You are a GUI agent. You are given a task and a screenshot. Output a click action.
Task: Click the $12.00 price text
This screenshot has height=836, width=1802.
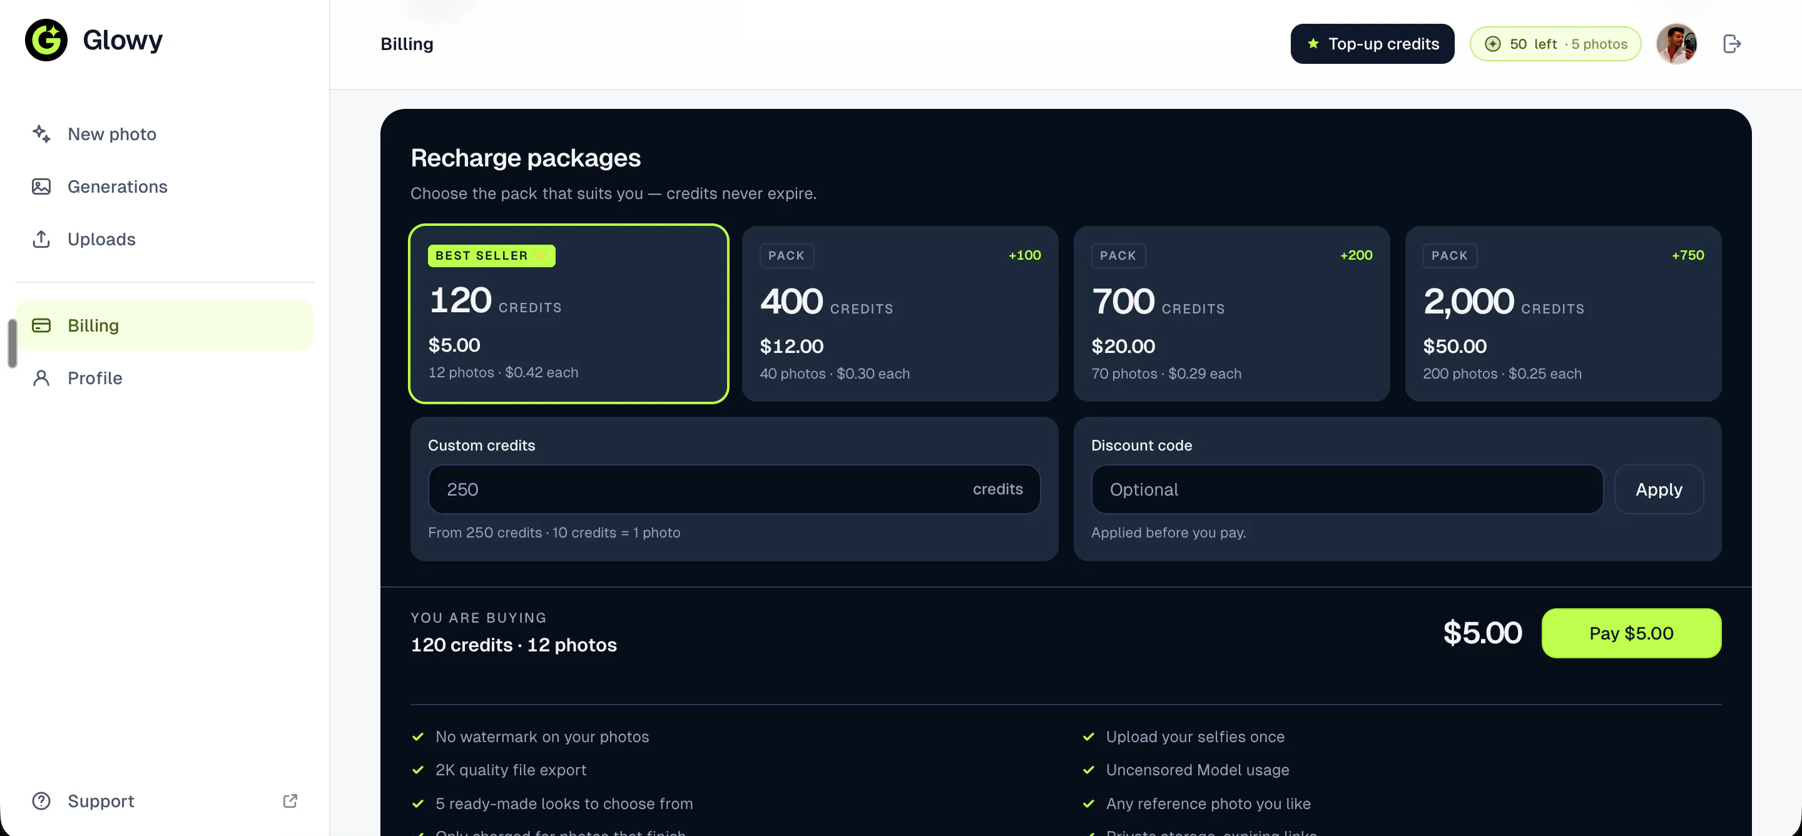click(x=791, y=346)
